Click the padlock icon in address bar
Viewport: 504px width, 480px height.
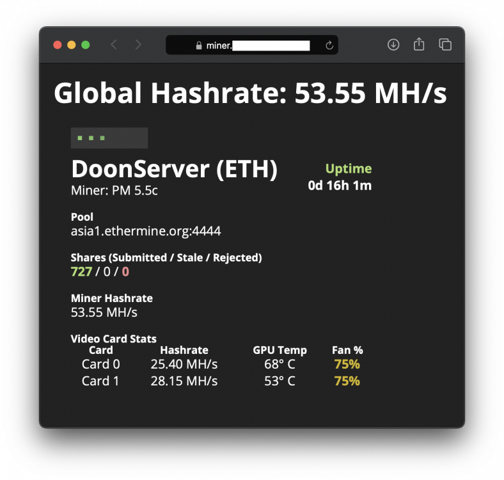tap(199, 45)
